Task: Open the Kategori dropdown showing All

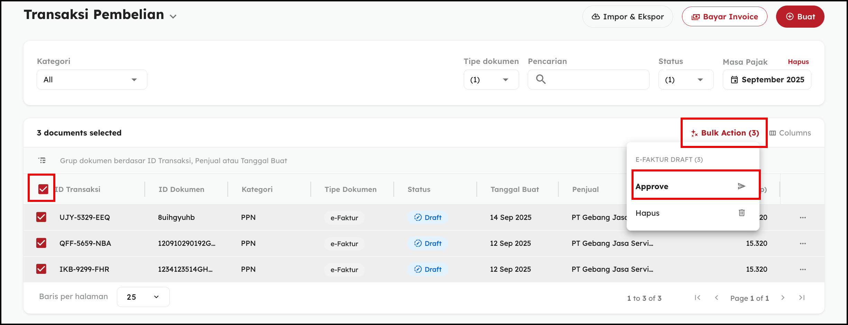Action: 92,80
